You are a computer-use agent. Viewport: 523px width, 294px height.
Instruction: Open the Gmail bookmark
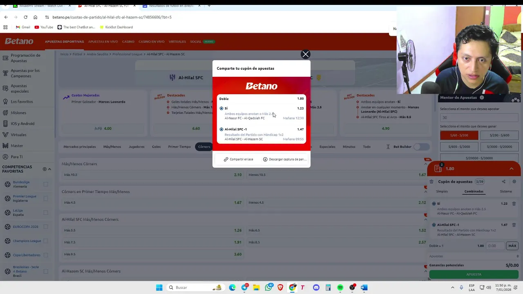click(23, 27)
